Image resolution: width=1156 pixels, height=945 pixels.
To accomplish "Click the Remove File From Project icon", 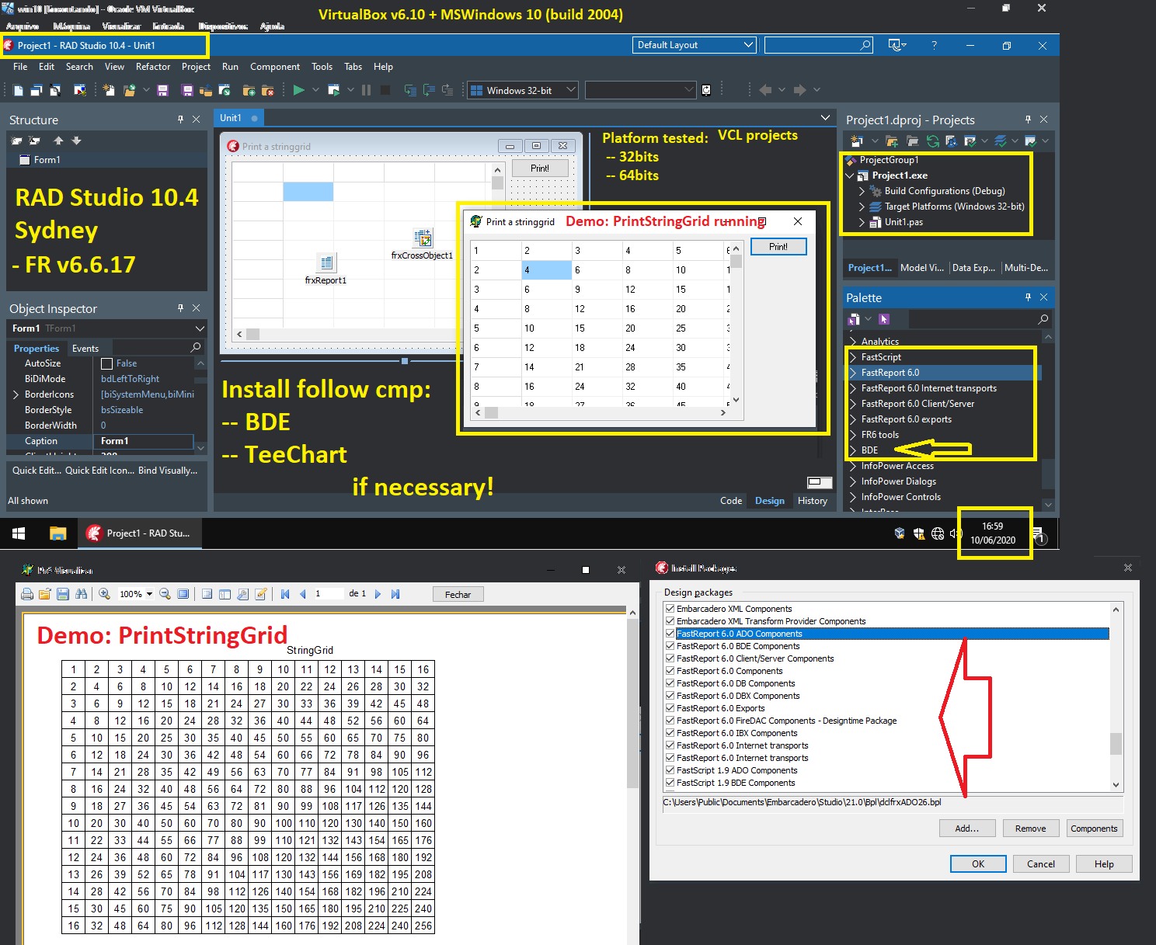I will (x=267, y=90).
